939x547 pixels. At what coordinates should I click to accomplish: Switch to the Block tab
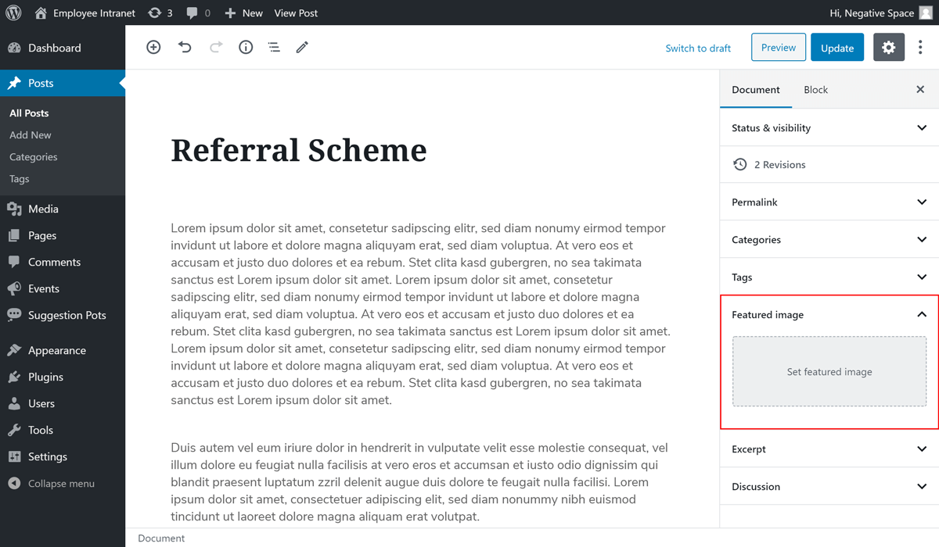815,90
